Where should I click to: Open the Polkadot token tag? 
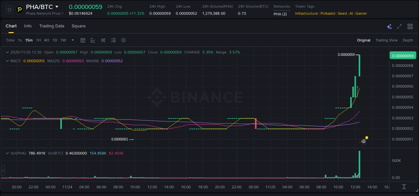point(328,13)
